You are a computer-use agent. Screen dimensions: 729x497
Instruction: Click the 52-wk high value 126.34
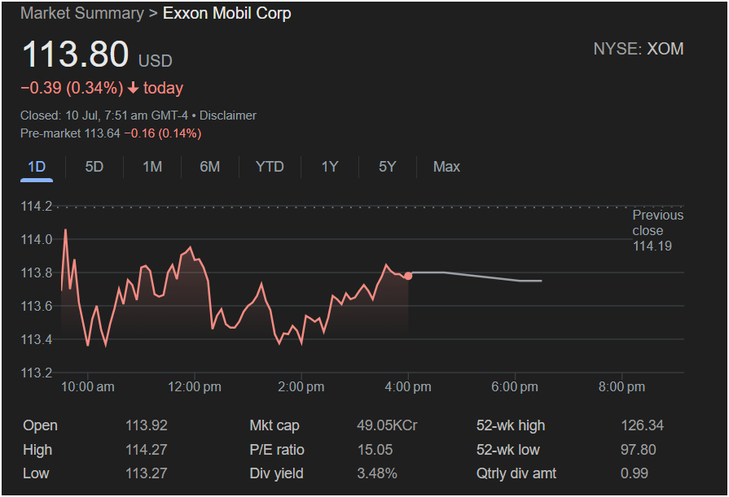click(643, 425)
